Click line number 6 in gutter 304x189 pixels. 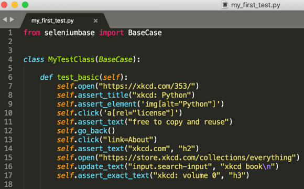point(10,77)
